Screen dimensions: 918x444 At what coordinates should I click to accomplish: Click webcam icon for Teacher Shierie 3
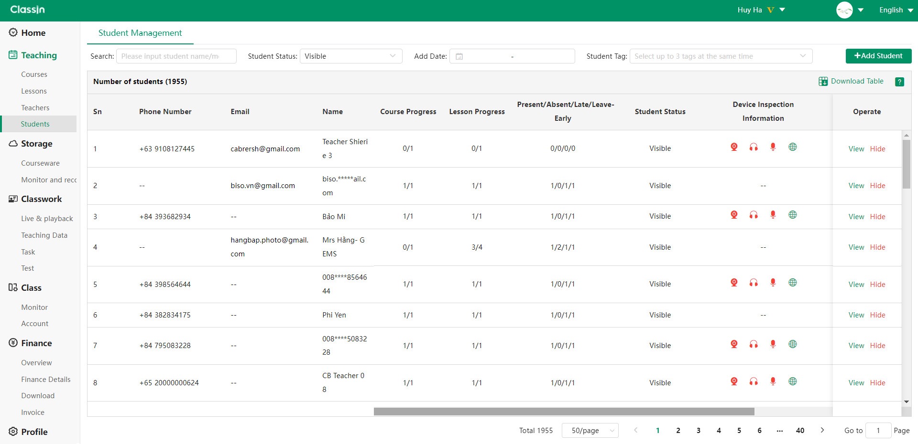coord(734,147)
